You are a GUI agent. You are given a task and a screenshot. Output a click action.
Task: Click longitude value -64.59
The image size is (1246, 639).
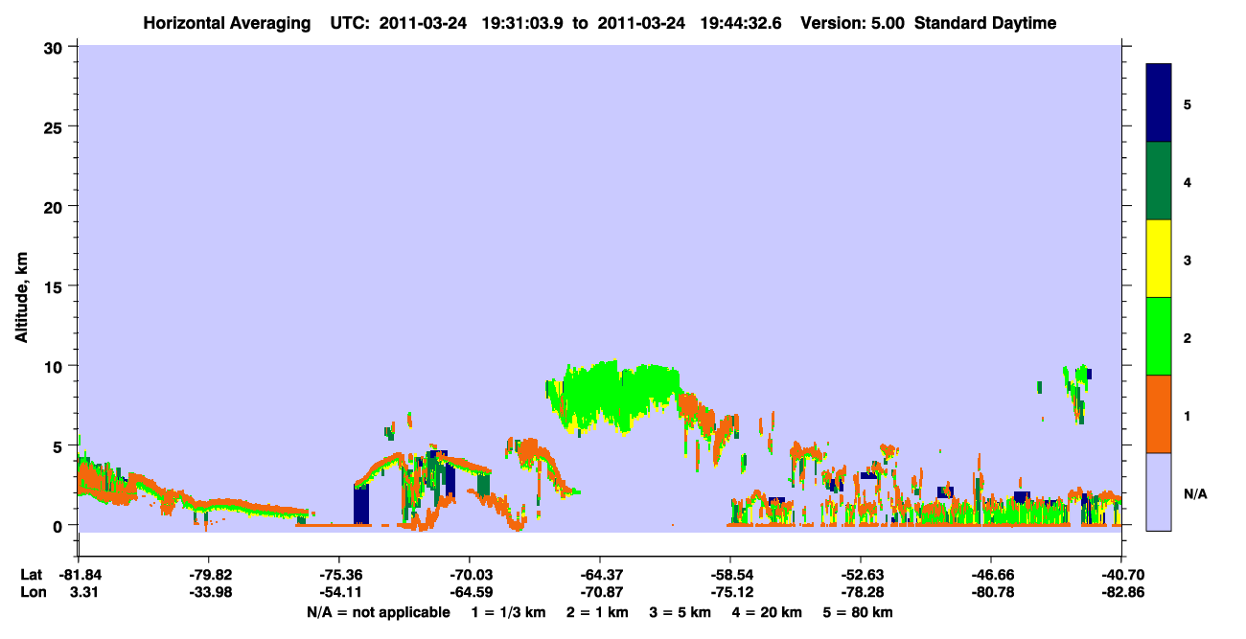point(470,592)
